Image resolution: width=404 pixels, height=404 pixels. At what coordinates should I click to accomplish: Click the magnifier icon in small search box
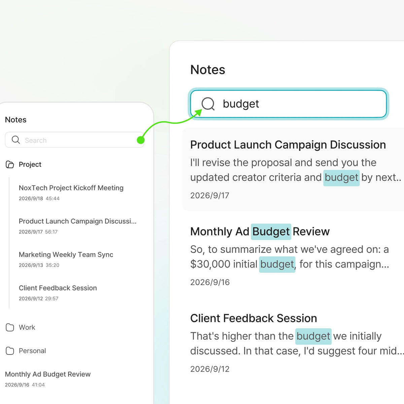(16, 140)
